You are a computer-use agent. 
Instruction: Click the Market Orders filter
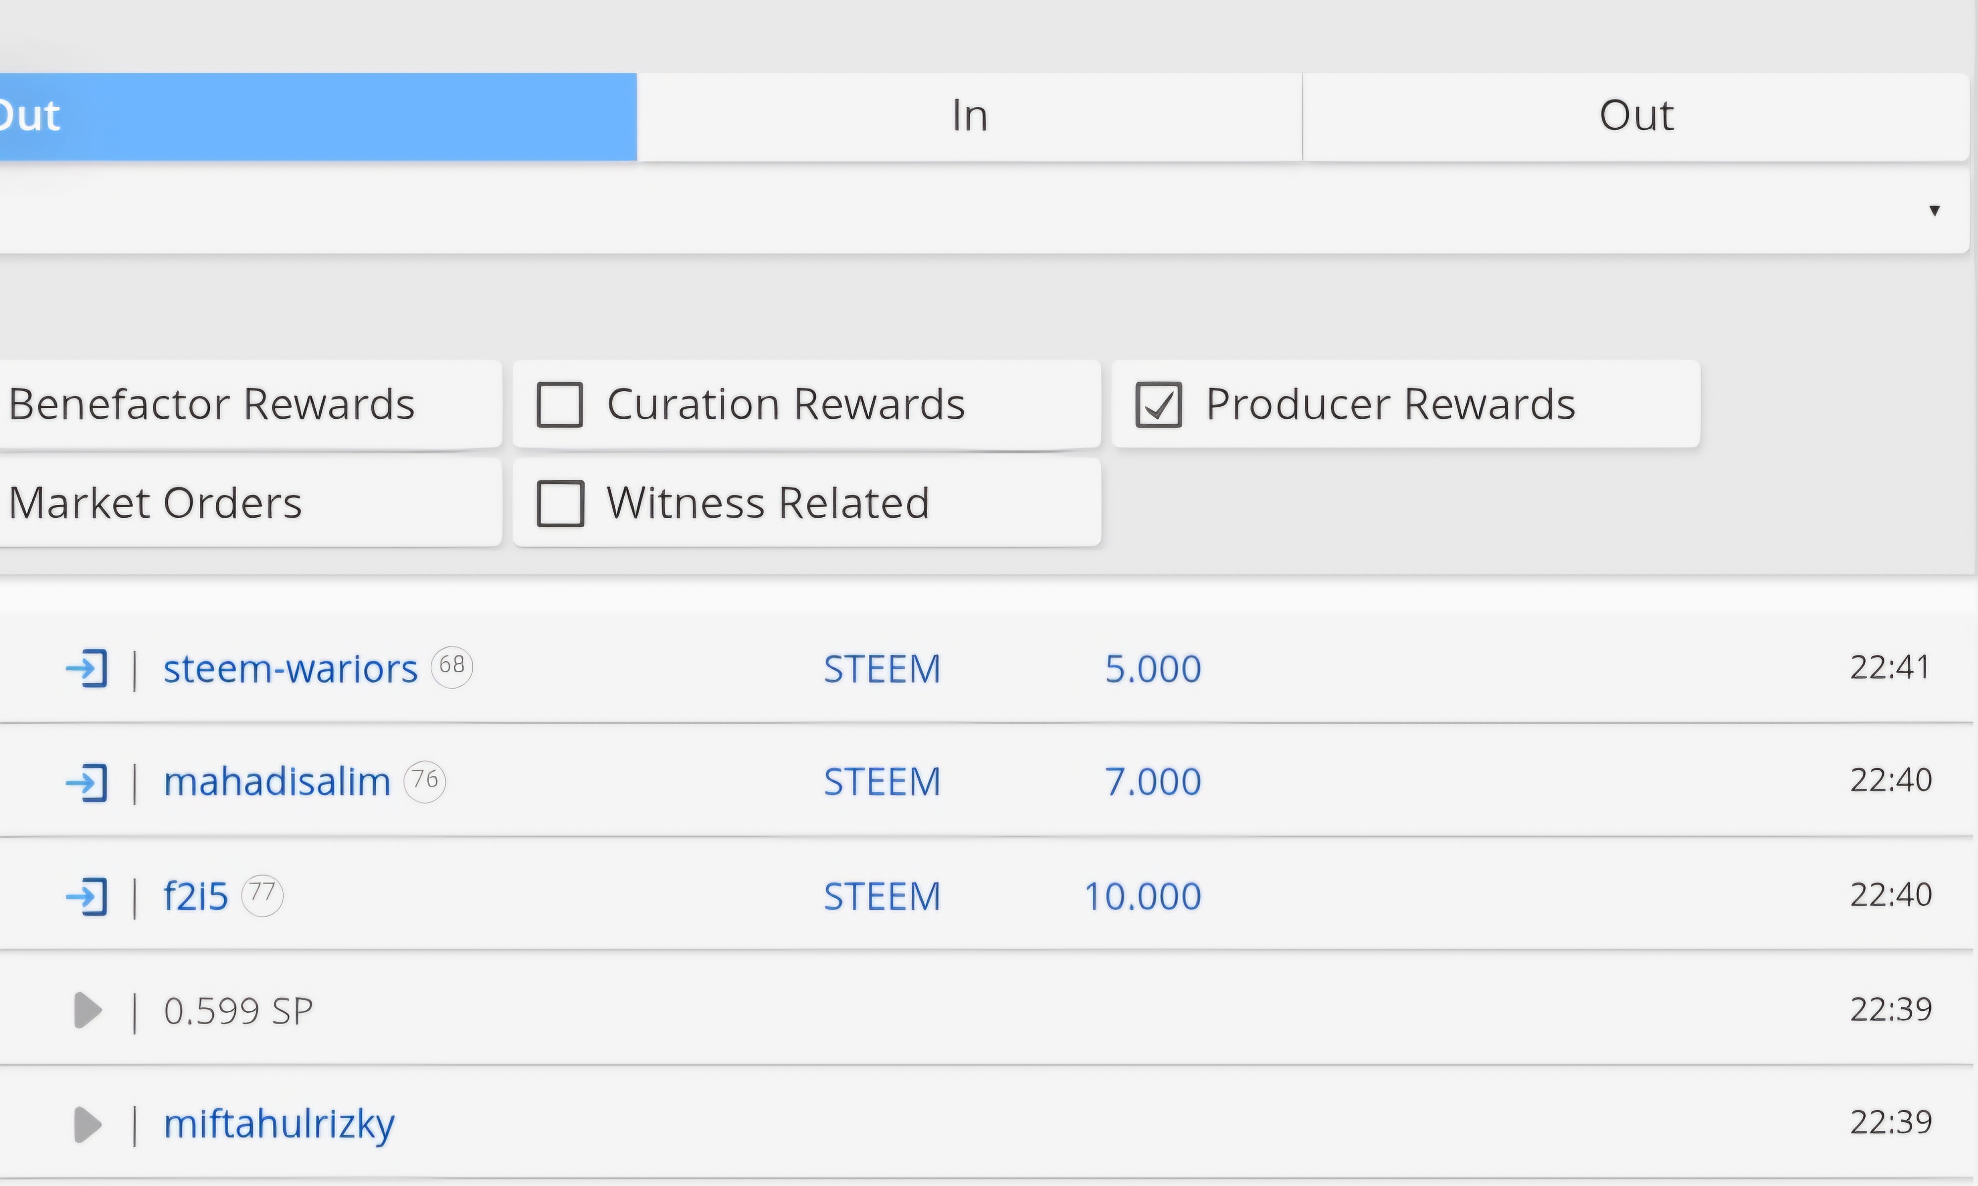click(156, 503)
